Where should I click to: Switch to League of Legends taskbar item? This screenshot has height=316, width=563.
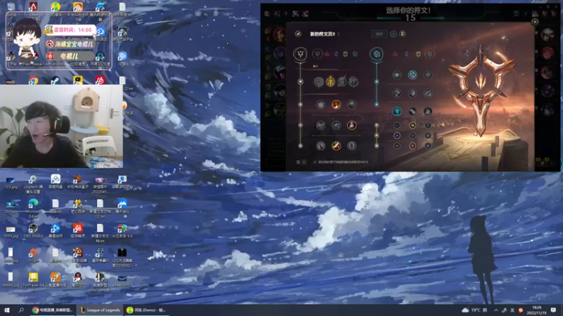click(100, 310)
